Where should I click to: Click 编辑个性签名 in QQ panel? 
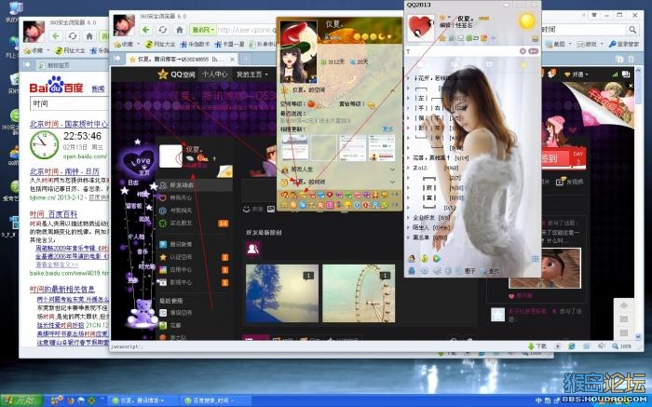pyautogui.click(x=456, y=25)
